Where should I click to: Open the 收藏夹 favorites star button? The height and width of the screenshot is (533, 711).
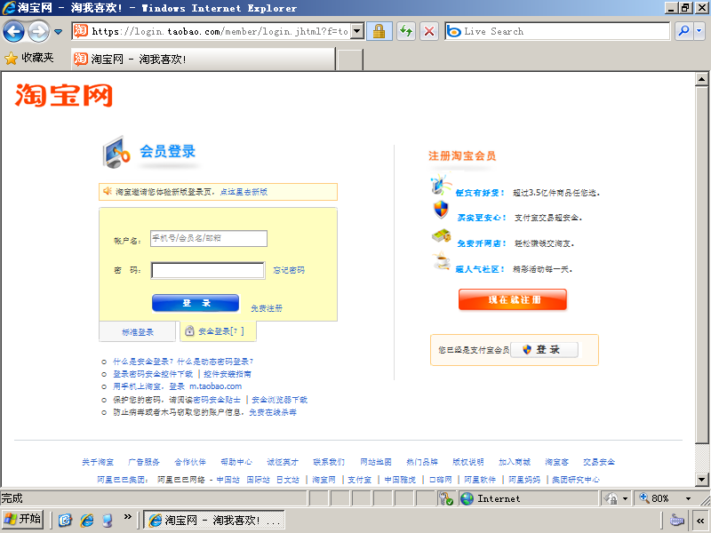coord(29,58)
